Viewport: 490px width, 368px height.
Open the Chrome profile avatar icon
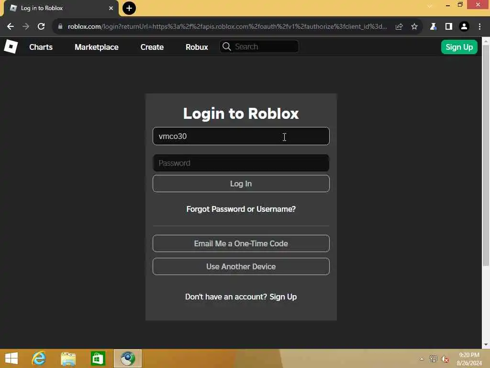[x=464, y=27]
